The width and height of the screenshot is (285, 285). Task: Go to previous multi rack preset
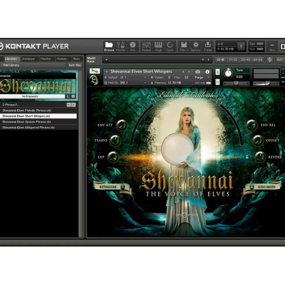click(203, 60)
